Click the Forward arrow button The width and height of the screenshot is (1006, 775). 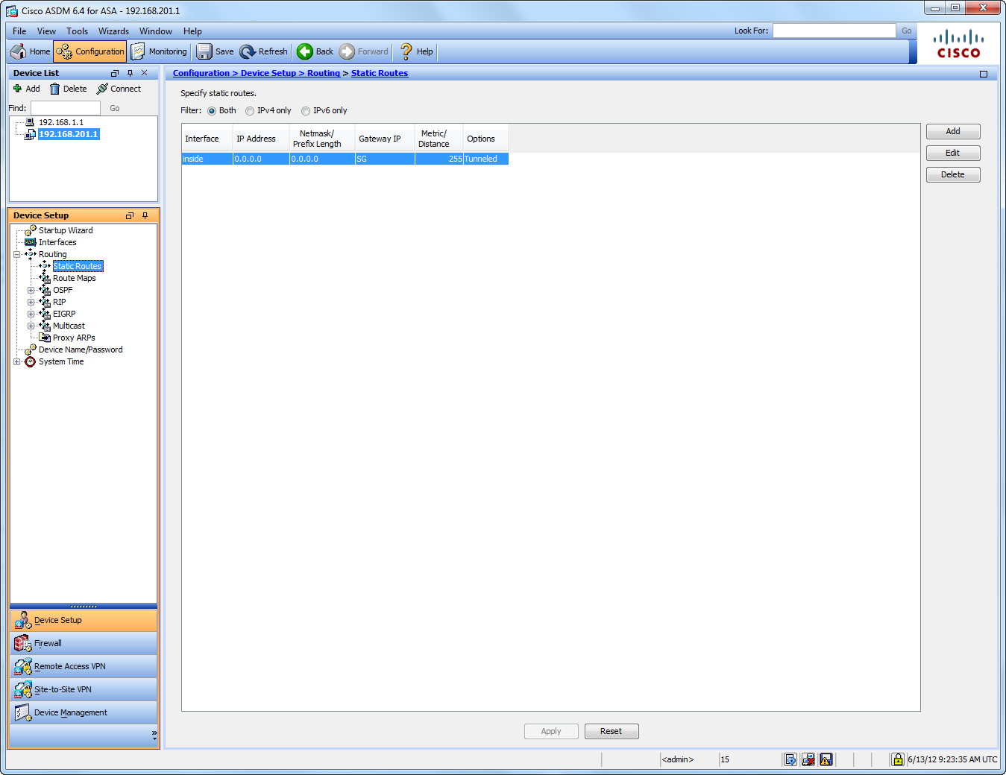point(364,51)
